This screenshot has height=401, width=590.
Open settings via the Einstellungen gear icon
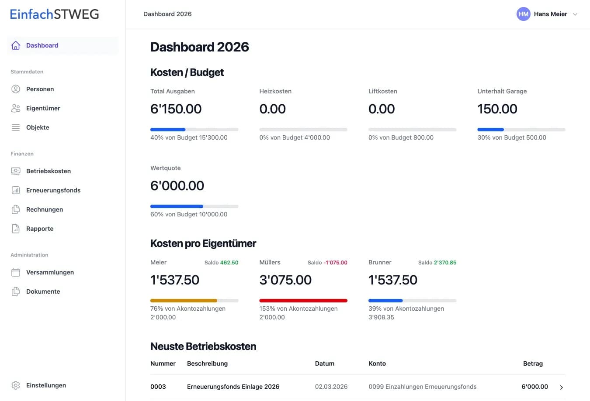pyautogui.click(x=16, y=385)
